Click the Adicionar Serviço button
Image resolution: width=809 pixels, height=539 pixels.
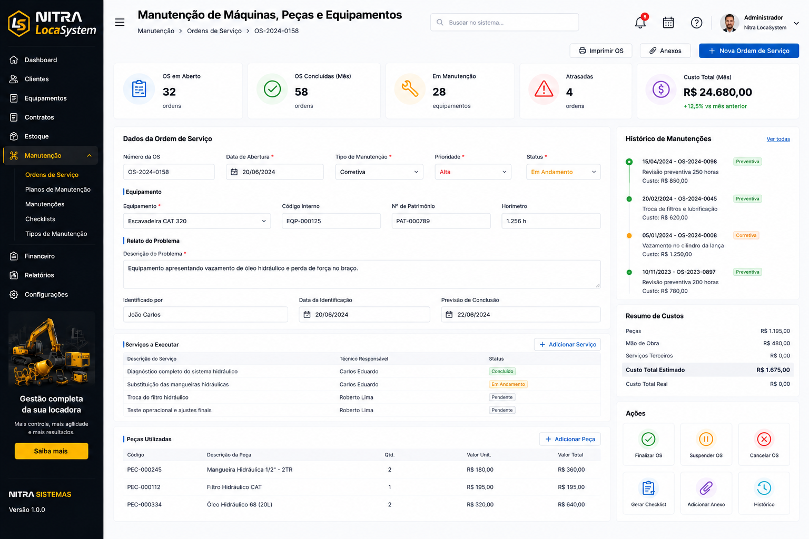[x=567, y=344]
